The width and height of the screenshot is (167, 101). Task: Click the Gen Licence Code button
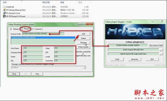156,45
